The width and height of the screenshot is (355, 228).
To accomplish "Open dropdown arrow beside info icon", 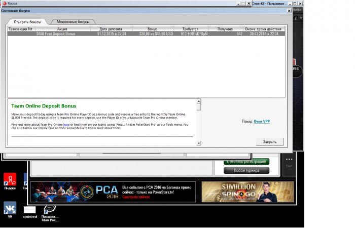I will pos(301,18).
